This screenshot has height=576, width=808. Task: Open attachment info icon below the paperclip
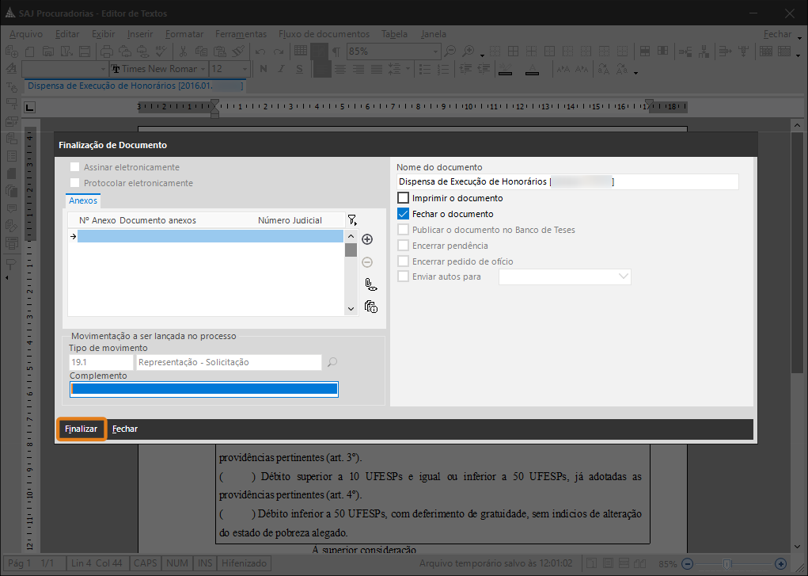click(x=370, y=307)
